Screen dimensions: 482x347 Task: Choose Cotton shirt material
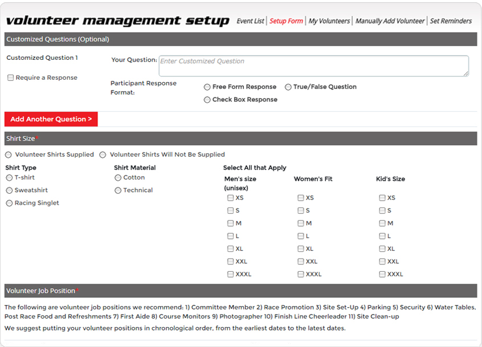118,178
